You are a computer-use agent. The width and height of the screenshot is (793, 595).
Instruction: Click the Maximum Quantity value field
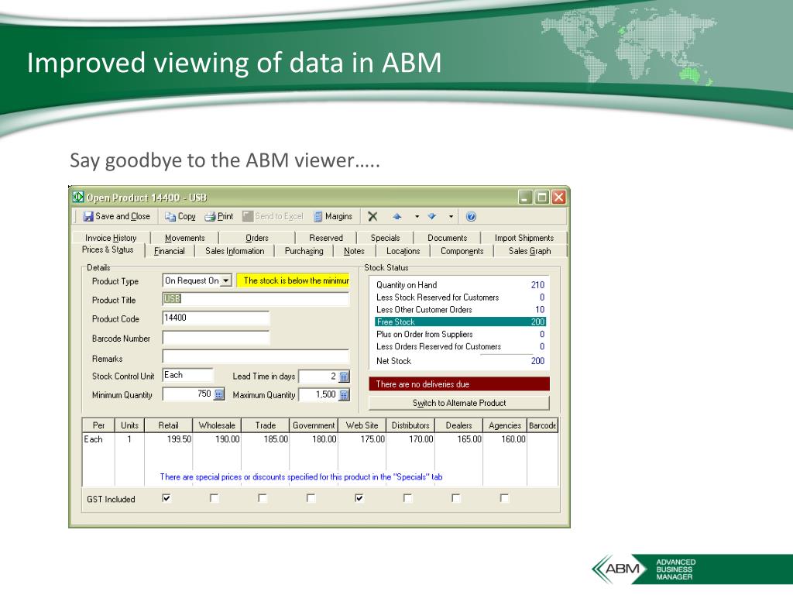318,394
